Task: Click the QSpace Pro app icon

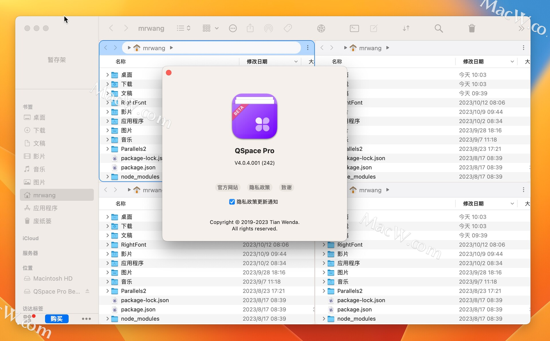Action: click(x=254, y=116)
